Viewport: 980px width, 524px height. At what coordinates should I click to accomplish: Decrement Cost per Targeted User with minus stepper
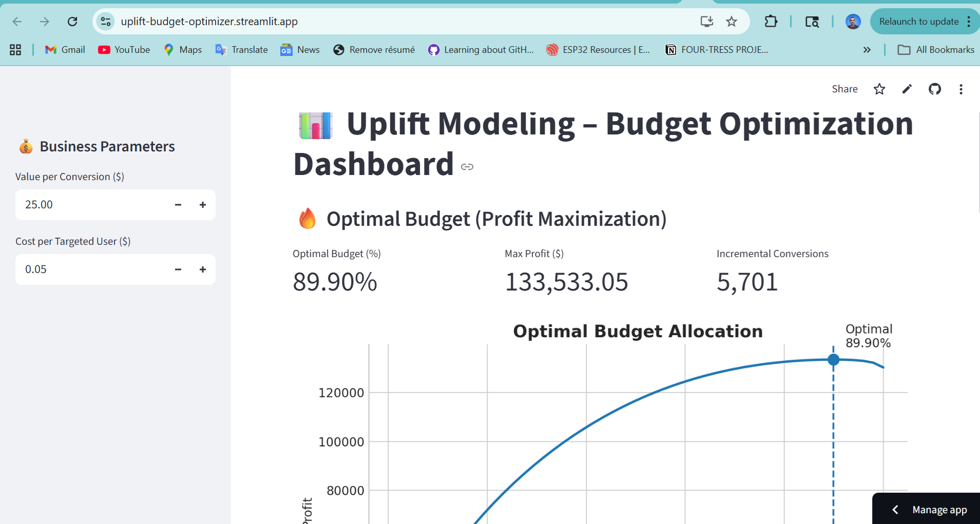(178, 269)
